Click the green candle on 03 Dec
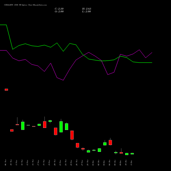Screen dimensions: 171x171 coord(105,144)
